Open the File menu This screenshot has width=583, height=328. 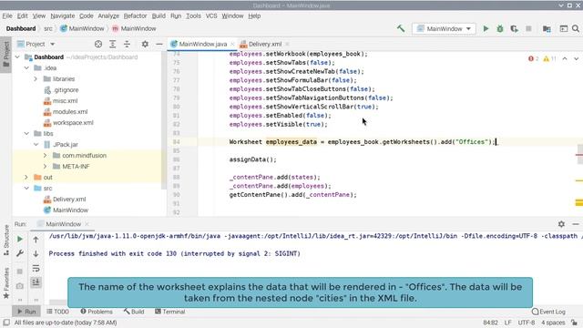pos(7,16)
